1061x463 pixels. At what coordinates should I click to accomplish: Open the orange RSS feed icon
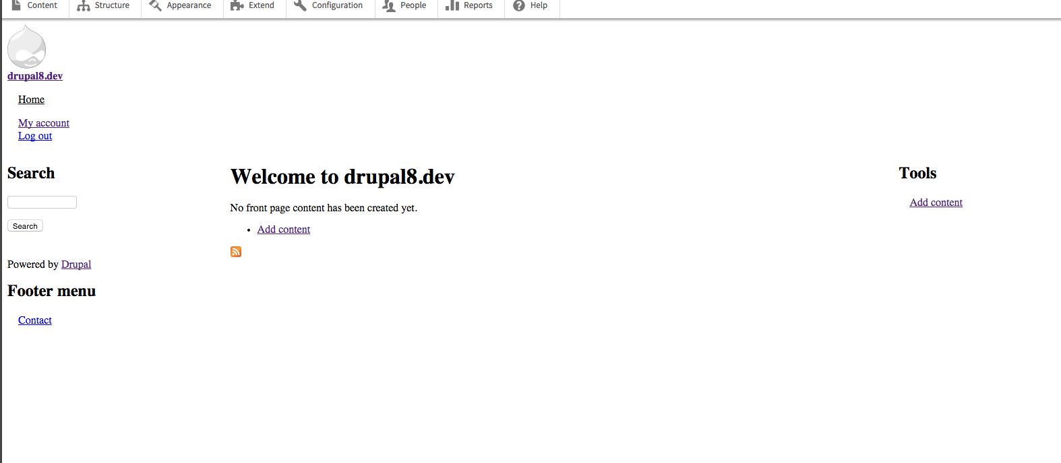click(236, 252)
